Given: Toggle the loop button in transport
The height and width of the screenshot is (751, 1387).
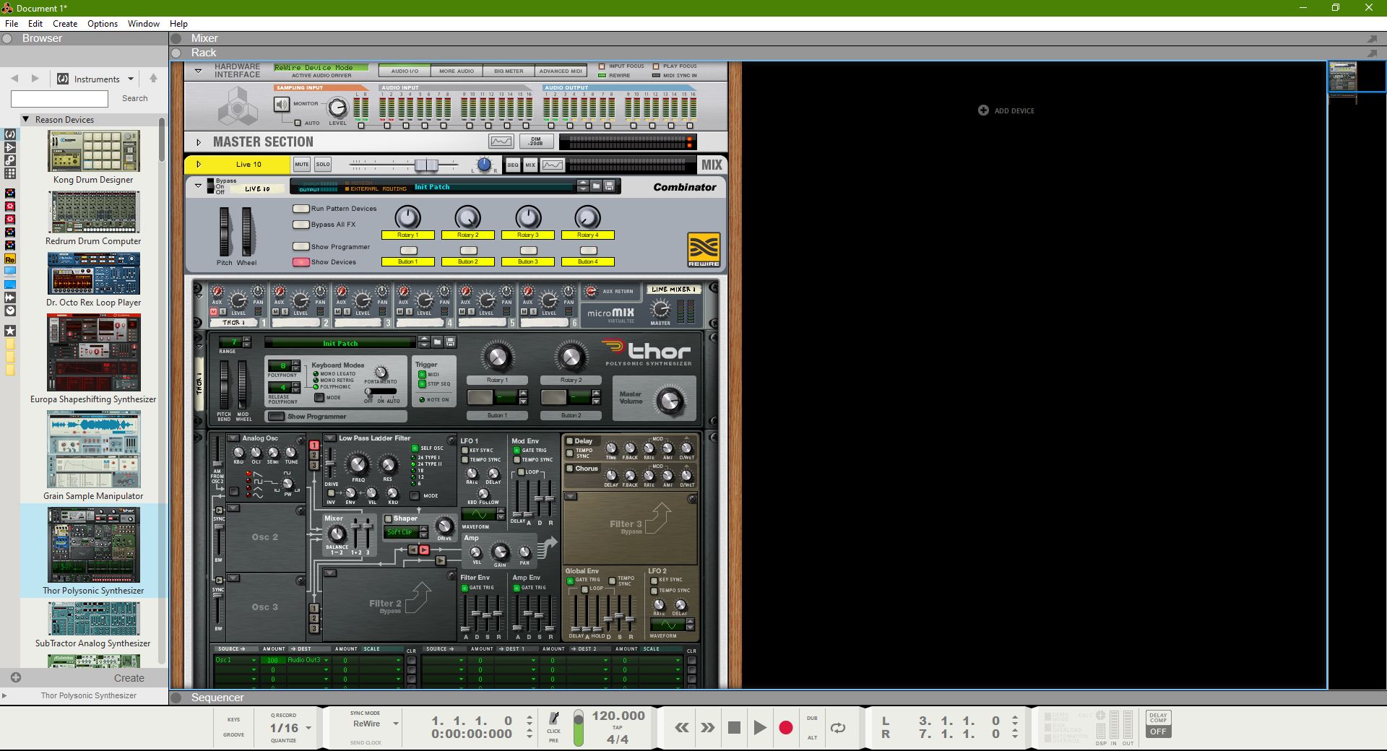Looking at the screenshot, I should (838, 728).
